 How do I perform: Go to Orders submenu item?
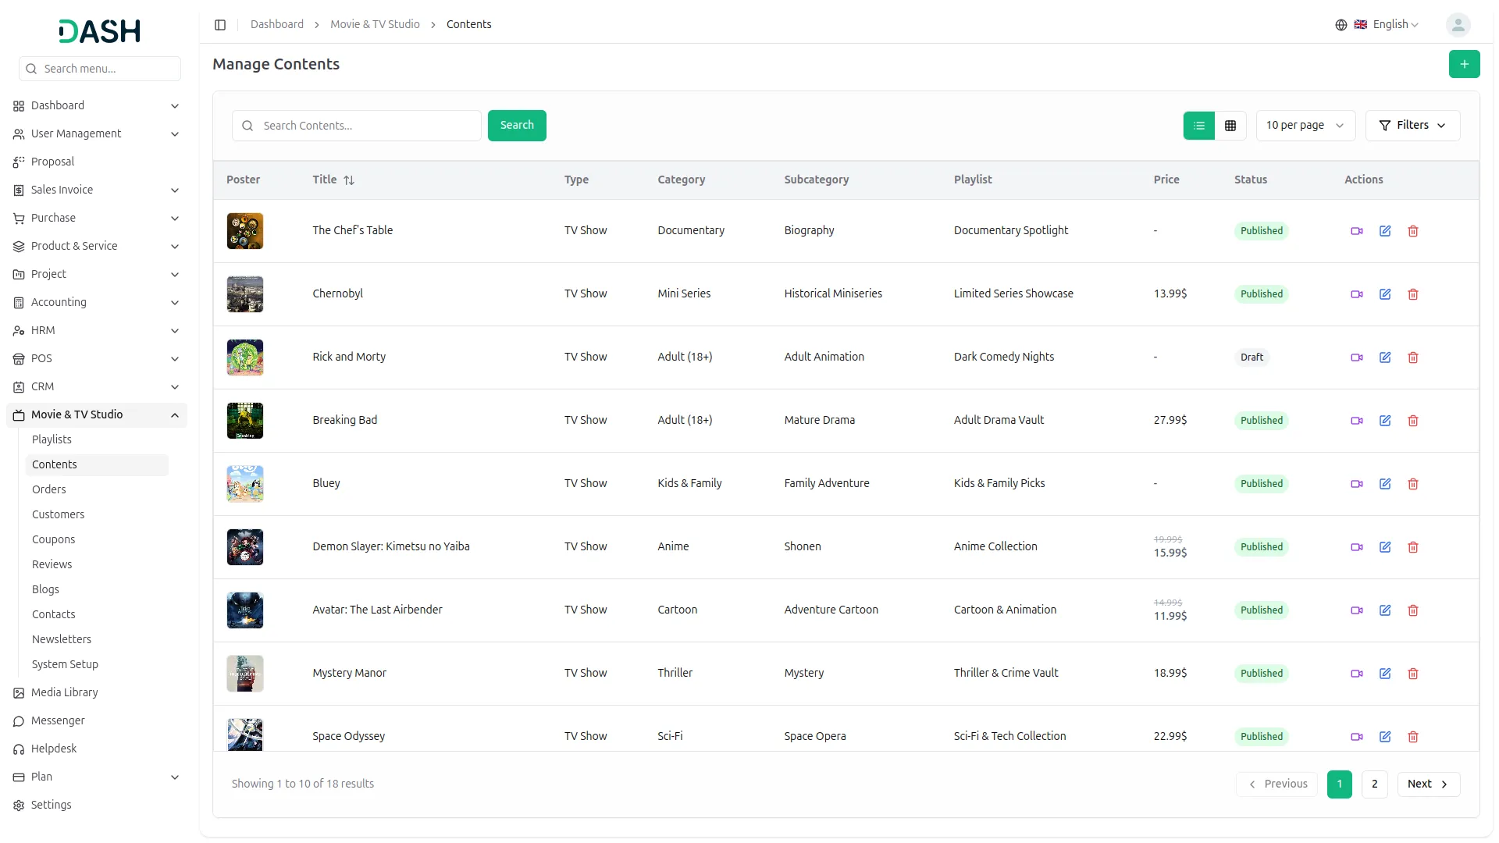coord(48,490)
